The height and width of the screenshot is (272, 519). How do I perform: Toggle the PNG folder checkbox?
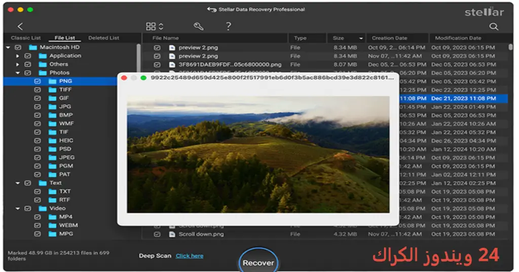(x=38, y=81)
